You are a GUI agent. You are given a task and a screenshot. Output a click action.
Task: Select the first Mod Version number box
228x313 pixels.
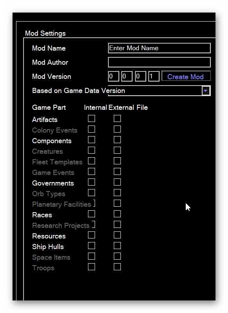[113, 76]
